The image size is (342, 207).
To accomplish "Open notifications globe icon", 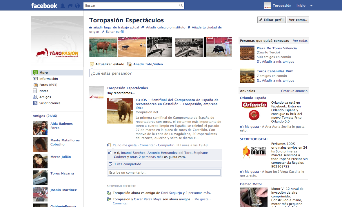I will (x=77, y=6).
